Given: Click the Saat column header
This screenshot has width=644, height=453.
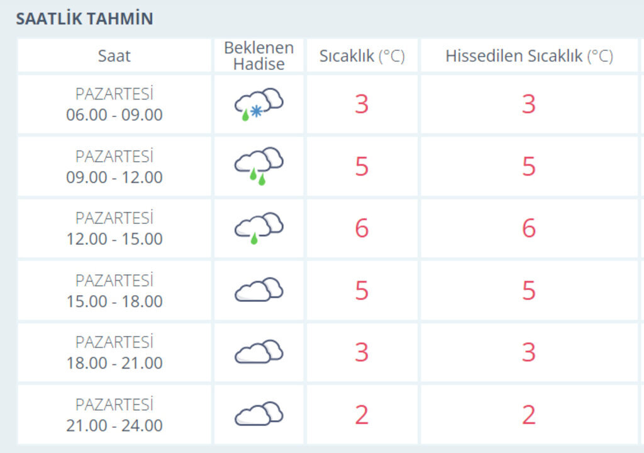Looking at the screenshot, I should click(x=114, y=55).
